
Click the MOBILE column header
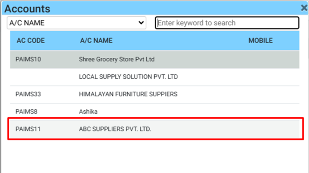pos(260,40)
